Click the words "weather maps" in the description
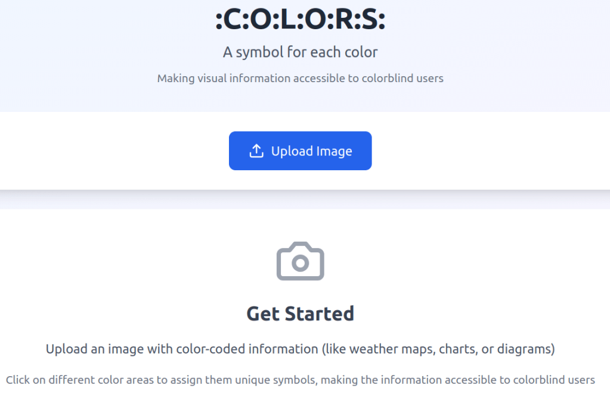 pos(398,349)
